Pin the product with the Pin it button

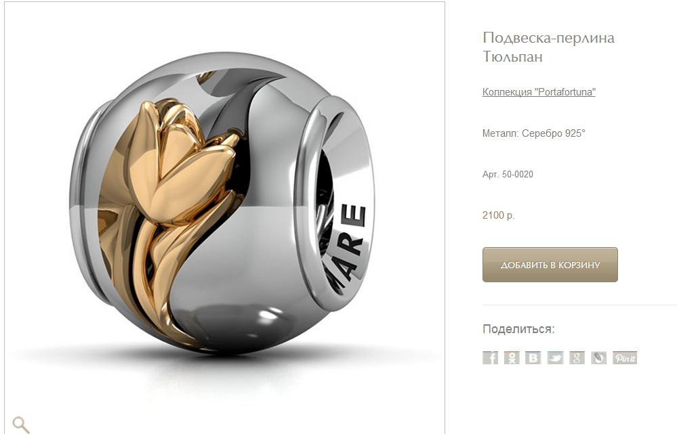click(625, 357)
